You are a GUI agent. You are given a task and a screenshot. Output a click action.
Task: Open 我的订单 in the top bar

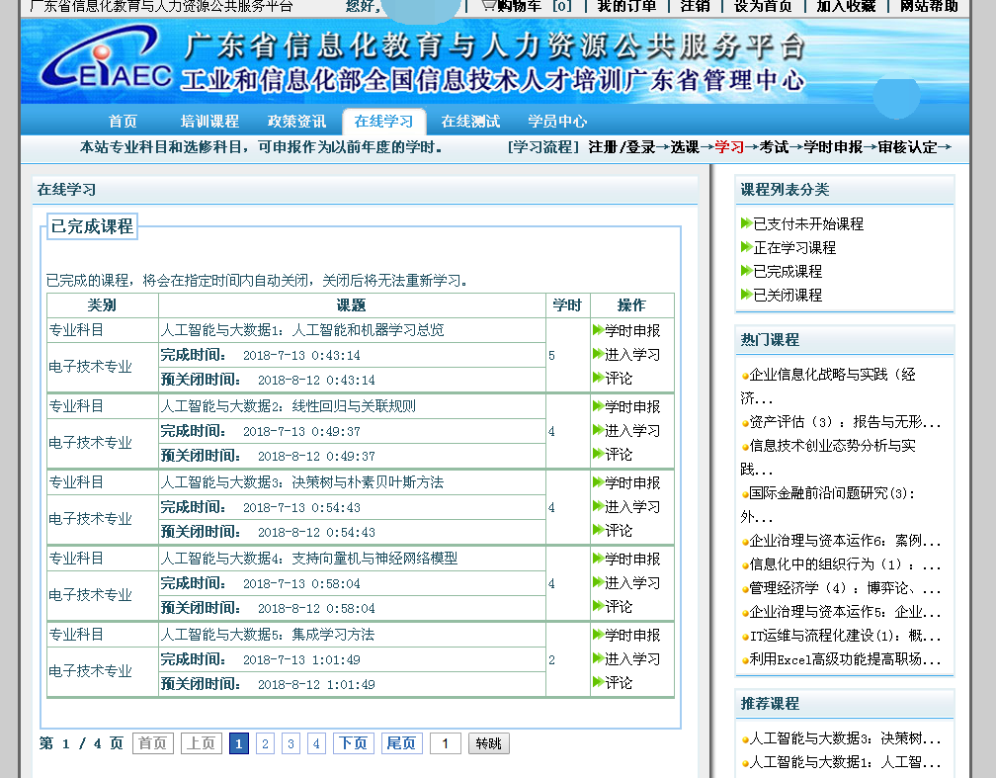point(626,6)
